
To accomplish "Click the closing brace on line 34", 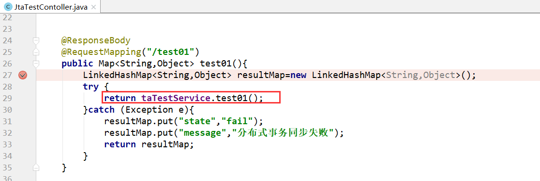I will [x=86, y=156].
